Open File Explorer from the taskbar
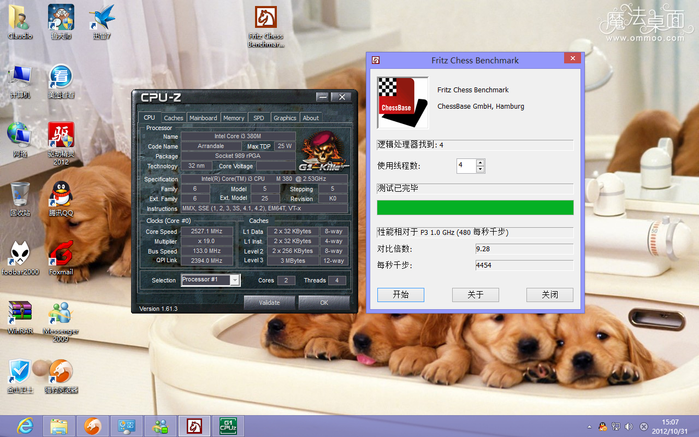 click(59, 426)
